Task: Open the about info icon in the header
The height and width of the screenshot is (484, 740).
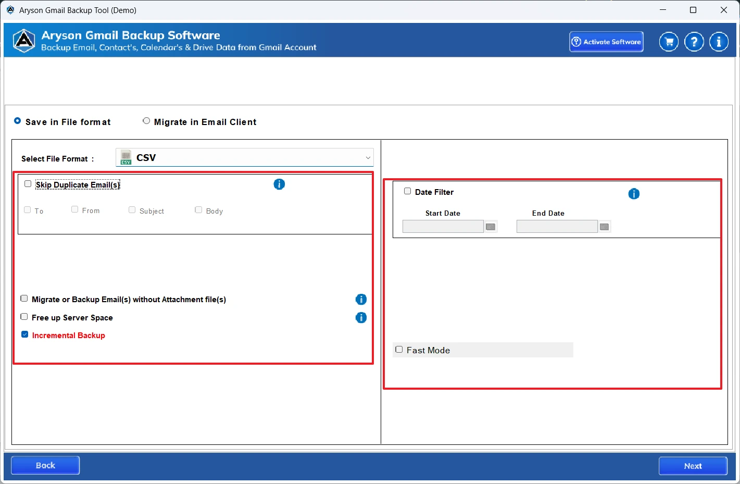Action: pyautogui.click(x=719, y=42)
